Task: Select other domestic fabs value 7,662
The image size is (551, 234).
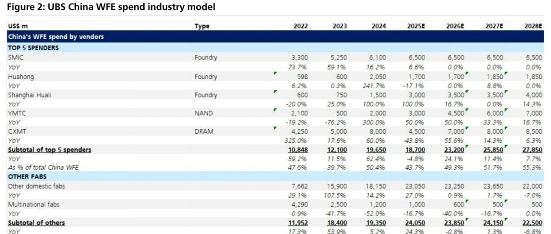Action: tap(299, 186)
